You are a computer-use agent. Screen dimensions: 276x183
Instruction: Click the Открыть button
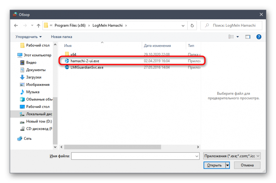(214, 165)
